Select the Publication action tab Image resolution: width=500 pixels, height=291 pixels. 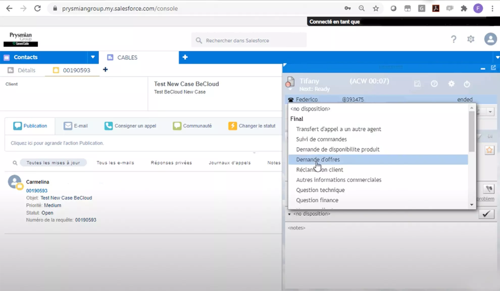(30, 126)
